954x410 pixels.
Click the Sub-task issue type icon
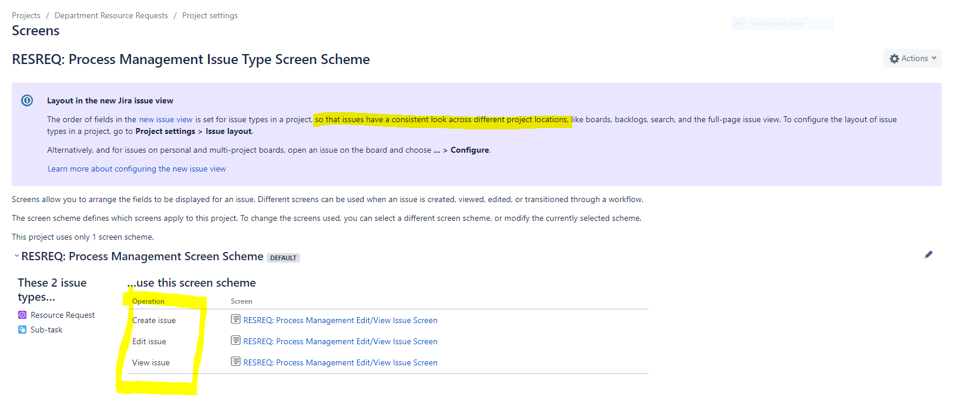tap(22, 330)
